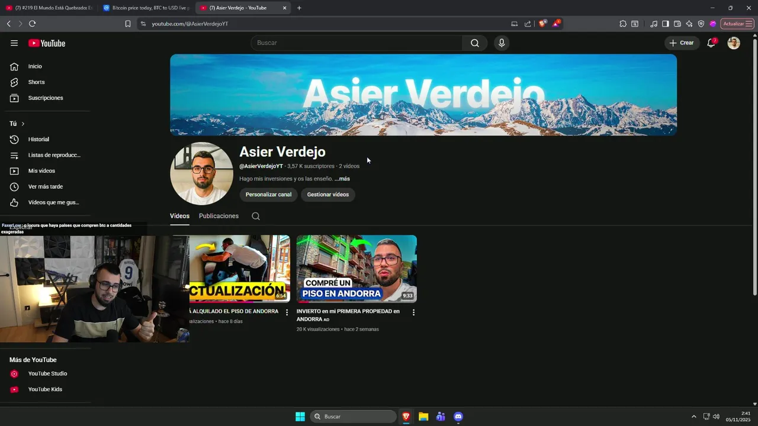This screenshot has width=758, height=426.
Task: Focus the YouTube Buscar search field
Action: pyautogui.click(x=356, y=43)
